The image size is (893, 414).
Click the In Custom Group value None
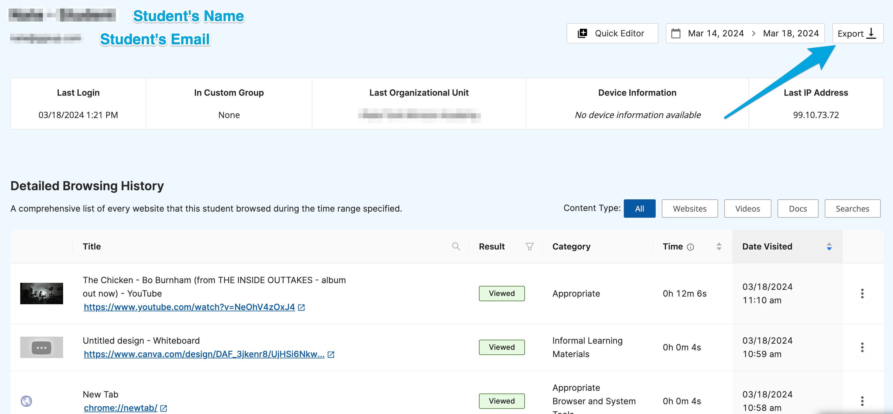229,115
